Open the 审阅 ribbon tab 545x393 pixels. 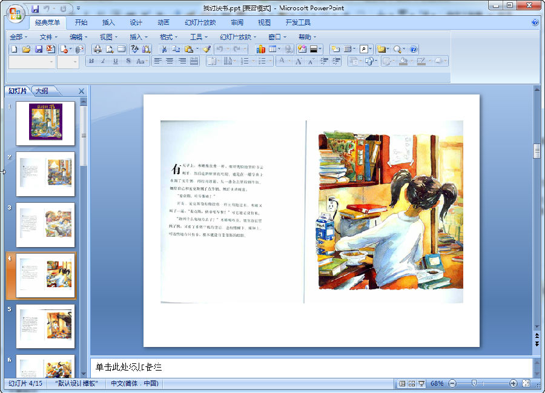point(237,22)
